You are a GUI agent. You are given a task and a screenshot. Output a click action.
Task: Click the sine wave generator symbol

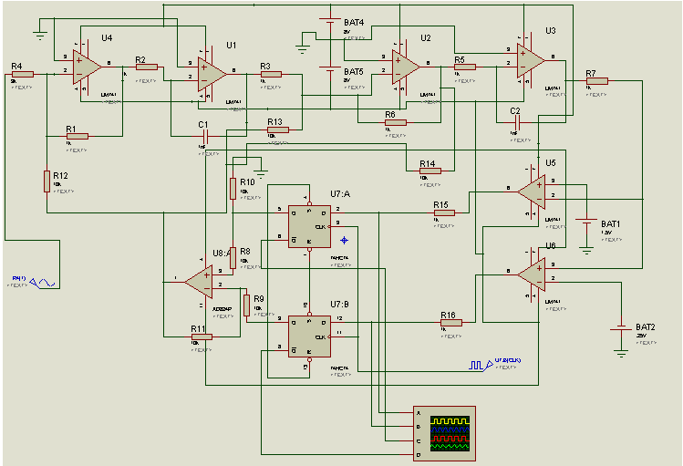pyautogui.click(x=44, y=283)
